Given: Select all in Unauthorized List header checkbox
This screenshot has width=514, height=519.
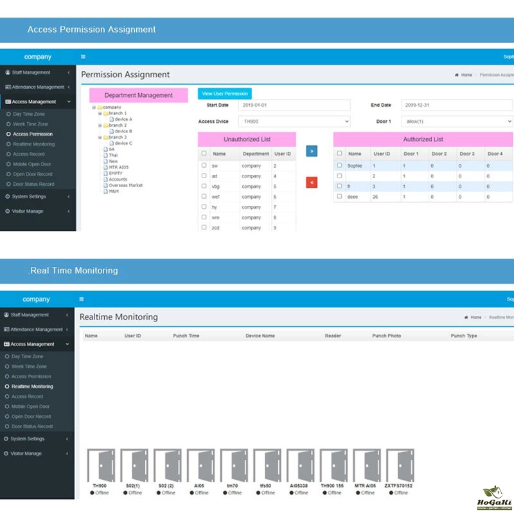Looking at the screenshot, I should coord(204,154).
